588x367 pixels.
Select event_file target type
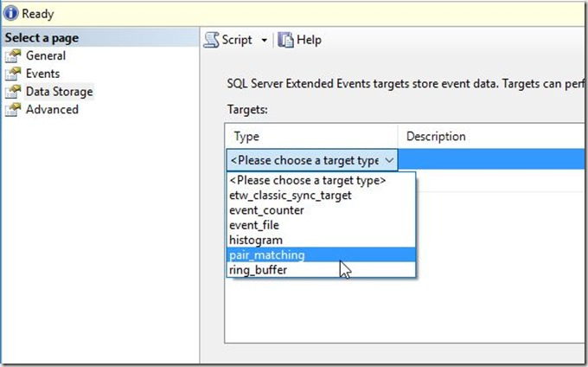click(x=321, y=225)
